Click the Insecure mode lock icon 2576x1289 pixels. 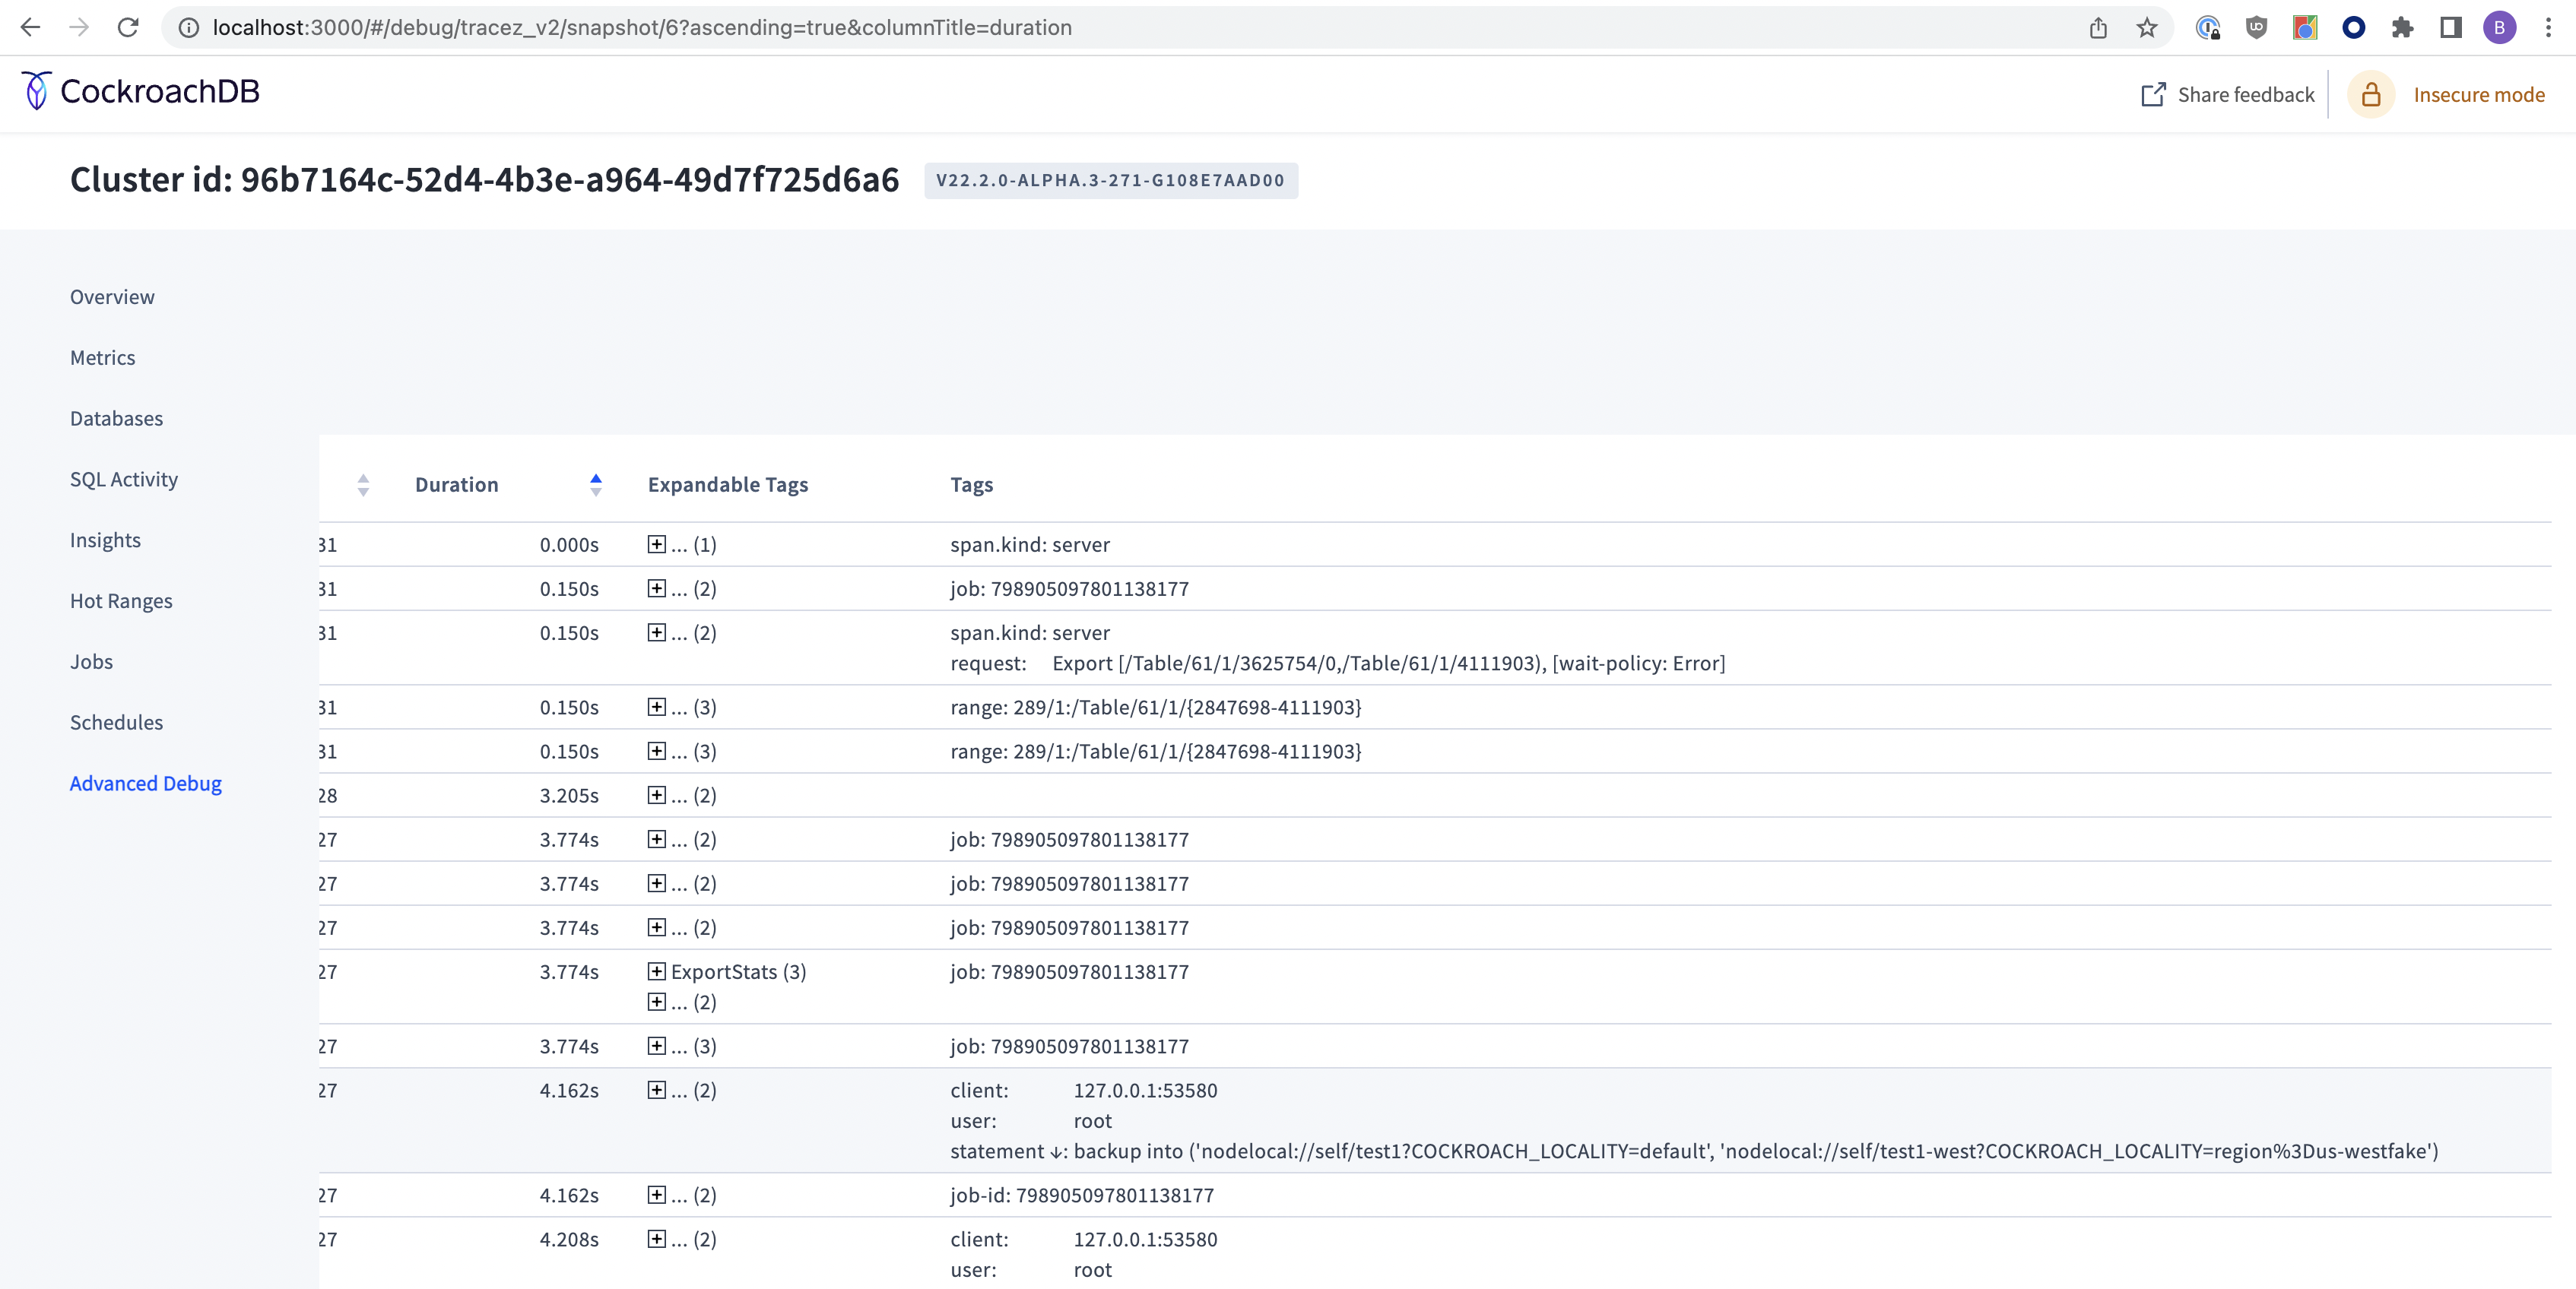[x=2370, y=95]
